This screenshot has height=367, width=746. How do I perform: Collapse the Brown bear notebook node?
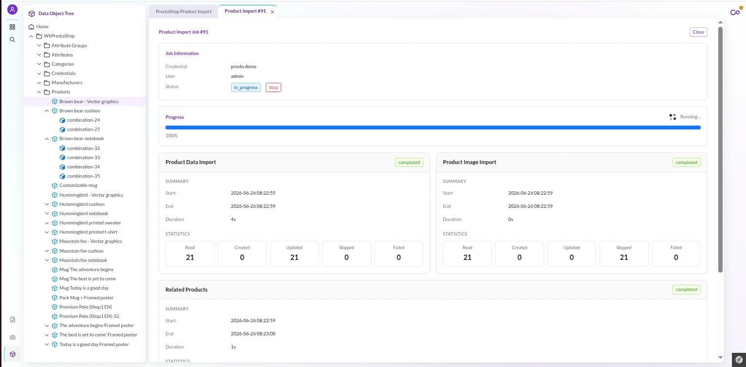47,139
